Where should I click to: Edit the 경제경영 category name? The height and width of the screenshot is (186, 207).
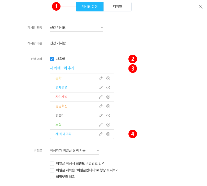pos(101,87)
